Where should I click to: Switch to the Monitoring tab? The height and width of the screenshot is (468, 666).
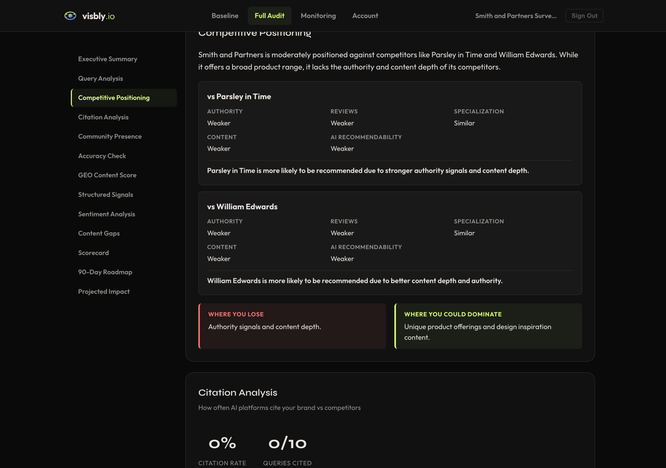[318, 16]
